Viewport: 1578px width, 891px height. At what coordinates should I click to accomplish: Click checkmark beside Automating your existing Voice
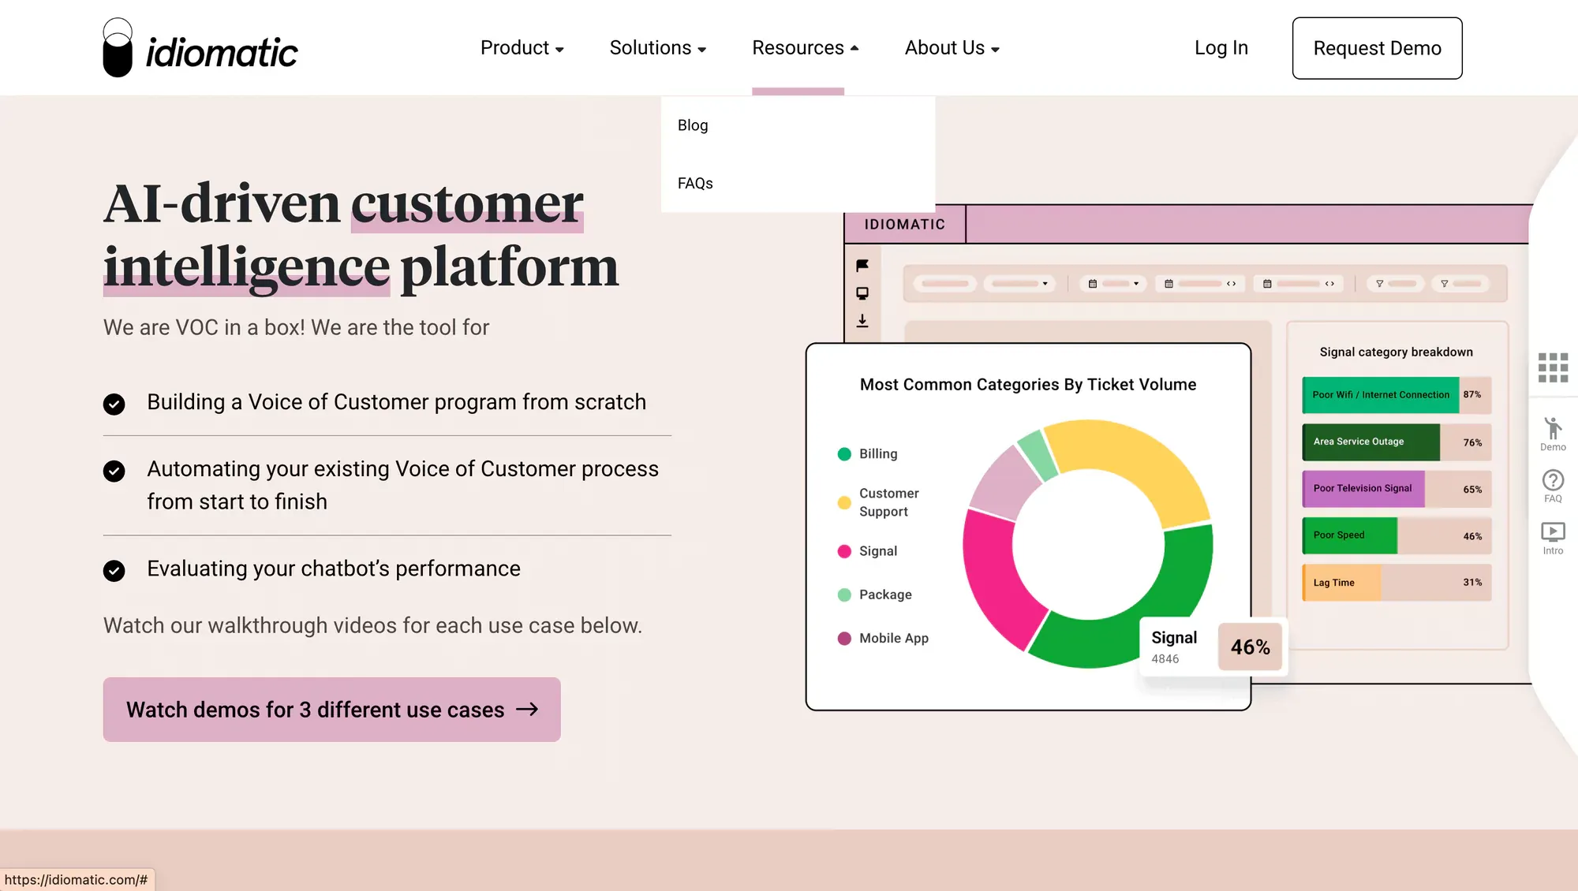click(114, 472)
